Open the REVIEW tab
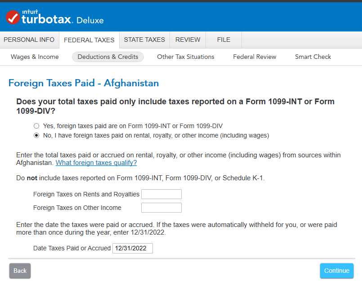362x289 pixels. tap(188, 40)
